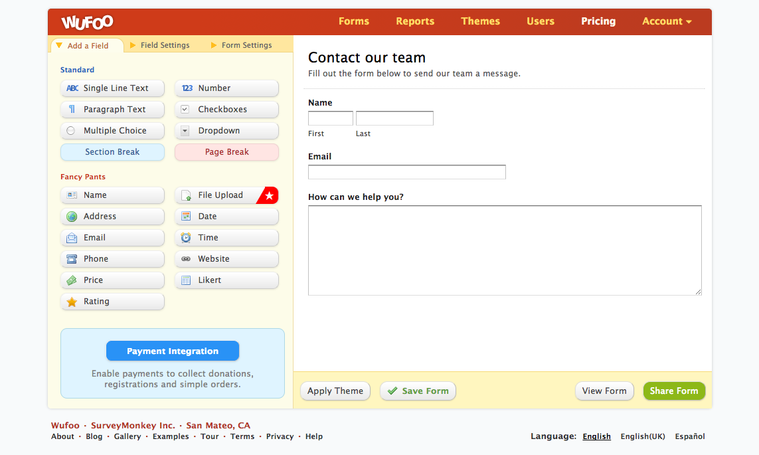Click the Save Form button
This screenshot has height=455, width=759.
pos(418,391)
